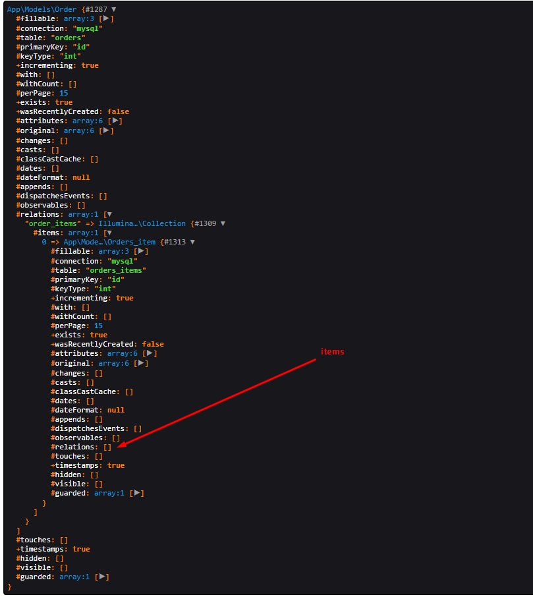Click the "orders_items" table name value

[x=116, y=270]
